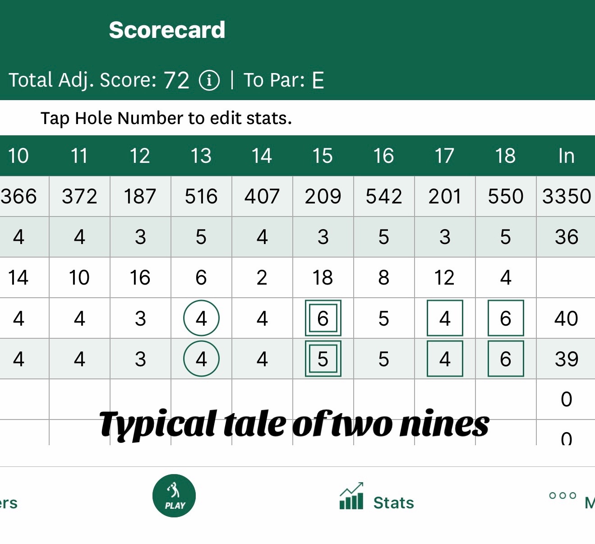
Task: Select the In column header
Action: coord(566,156)
